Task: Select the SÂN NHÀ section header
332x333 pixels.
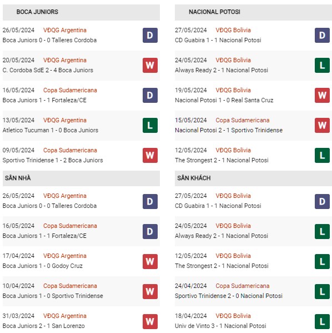Action: click(x=81, y=178)
